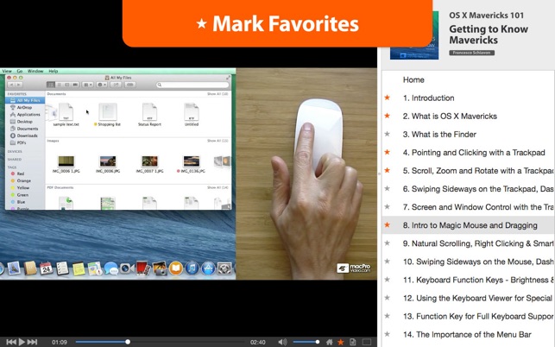Click the home icon in player bar
Screen dimensions: 555x347
point(329,342)
